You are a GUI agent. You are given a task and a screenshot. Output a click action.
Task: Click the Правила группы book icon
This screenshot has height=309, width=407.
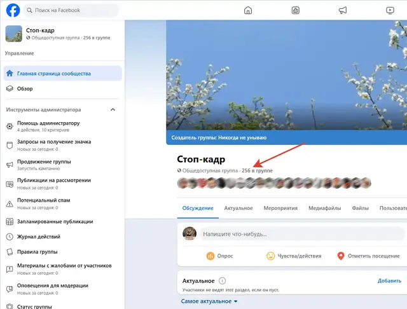10,252
